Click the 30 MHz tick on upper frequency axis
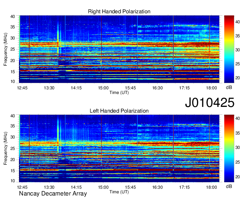Image resolution: width=244 pixels, height=198 pixels. click(x=13, y=38)
